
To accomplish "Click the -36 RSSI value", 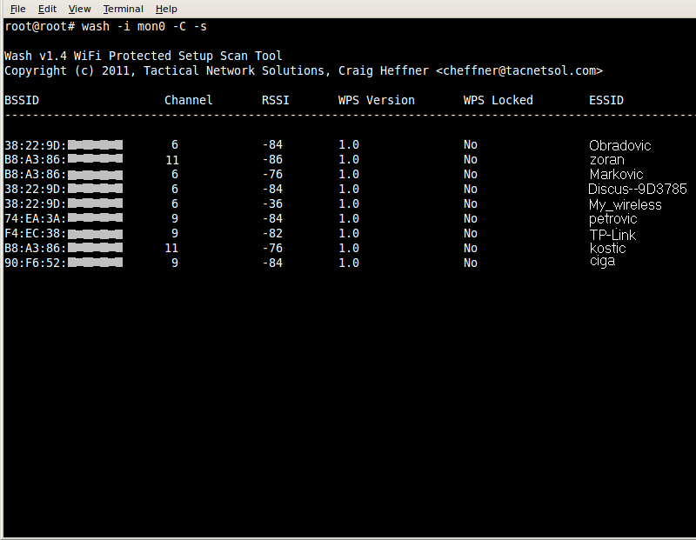I will (x=272, y=204).
